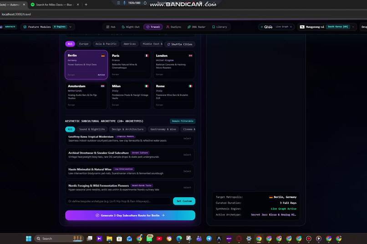The width and height of the screenshot is (367, 244).
Task: Click the Bandicam record icon in taskbar
Action: pos(309,239)
